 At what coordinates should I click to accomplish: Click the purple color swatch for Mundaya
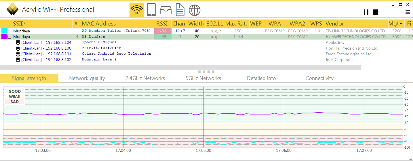(4, 37)
